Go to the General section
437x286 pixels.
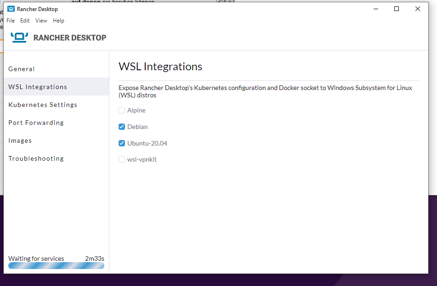[22, 69]
